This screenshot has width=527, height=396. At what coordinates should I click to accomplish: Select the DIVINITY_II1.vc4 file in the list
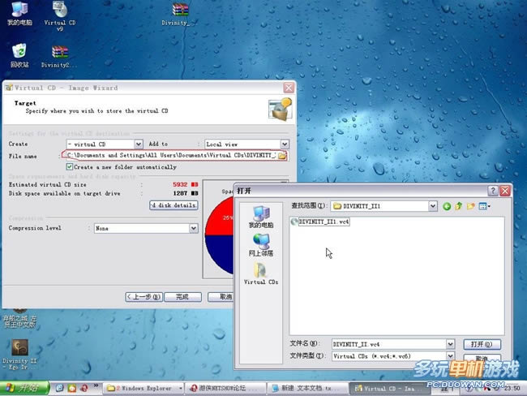pyautogui.click(x=320, y=222)
